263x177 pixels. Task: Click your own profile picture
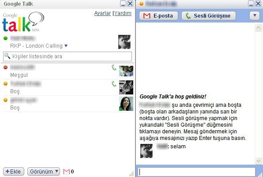124,42
